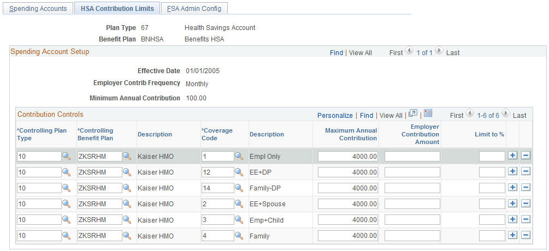This screenshot has height=251, width=549.
Task: Click the Coverage Code column header
Action: pos(217,134)
